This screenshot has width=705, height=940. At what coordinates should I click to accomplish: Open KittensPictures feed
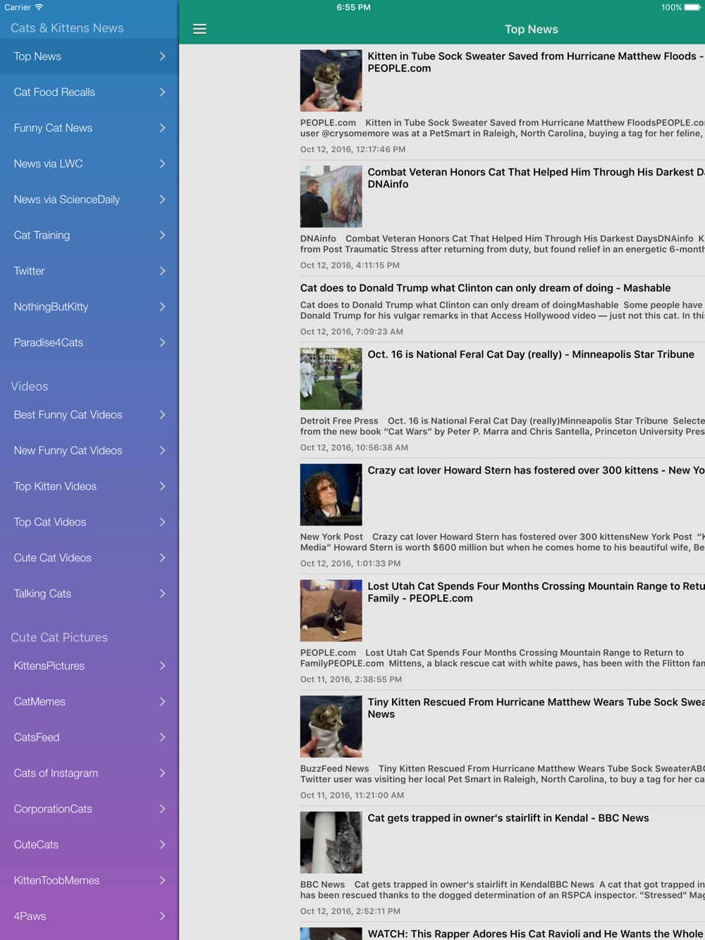90,666
